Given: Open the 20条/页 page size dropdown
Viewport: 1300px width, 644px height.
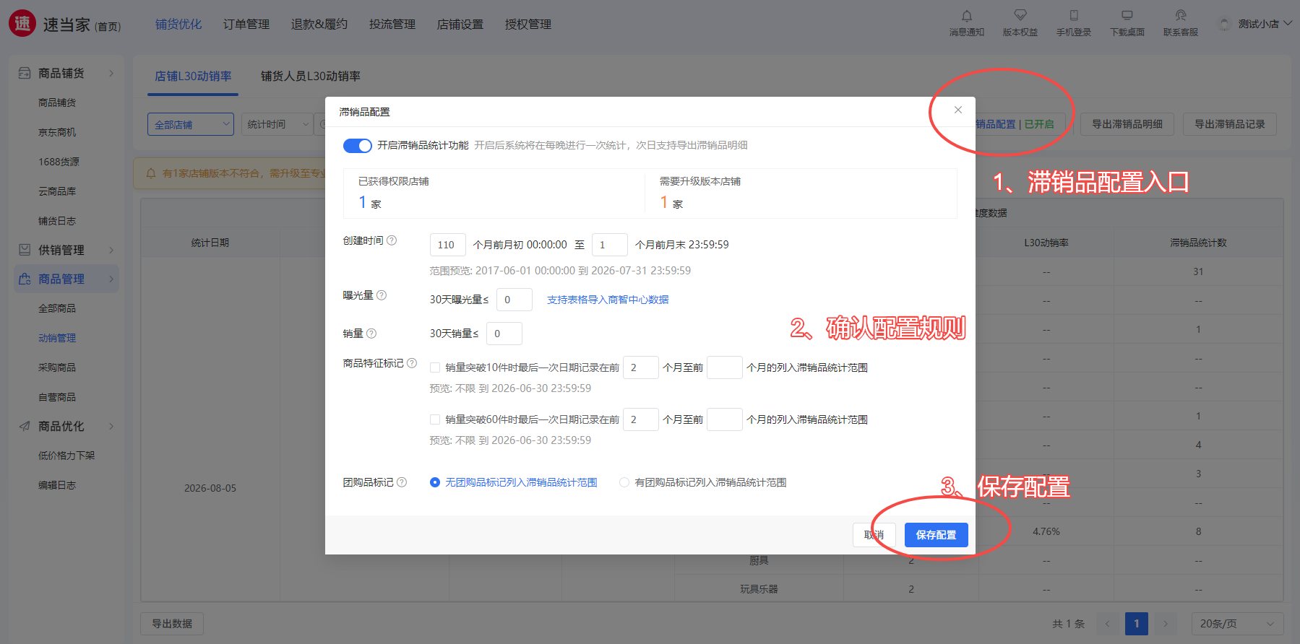Looking at the screenshot, I should (x=1238, y=624).
